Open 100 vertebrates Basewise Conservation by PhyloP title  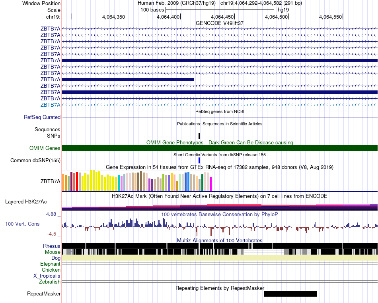pyautogui.click(x=220, y=214)
